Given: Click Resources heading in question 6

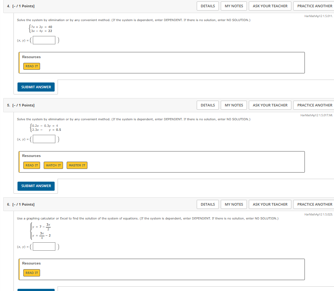Looking at the screenshot, I should pyautogui.click(x=31, y=263).
